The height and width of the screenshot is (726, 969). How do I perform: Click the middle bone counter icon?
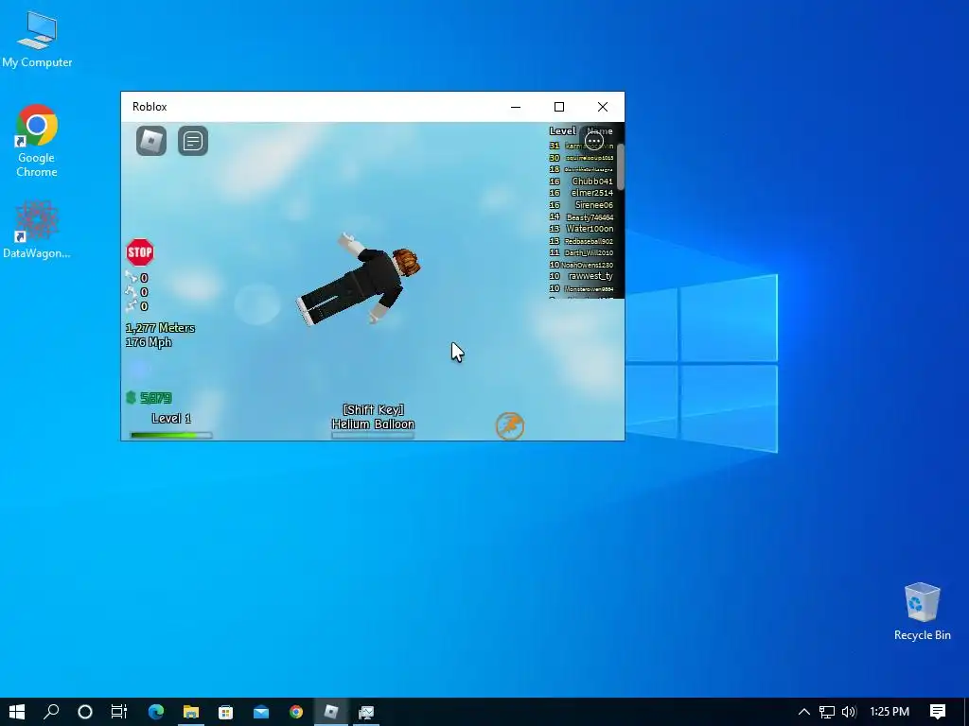click(131, 291)
